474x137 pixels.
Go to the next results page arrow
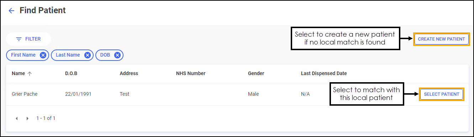point(28,118)
